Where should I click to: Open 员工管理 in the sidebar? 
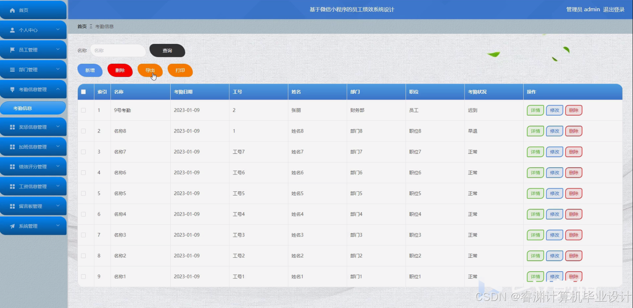coord(33,50)
